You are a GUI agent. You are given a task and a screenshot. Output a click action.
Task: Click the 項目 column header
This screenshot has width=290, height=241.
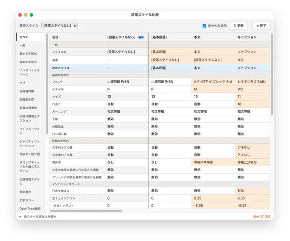(x=55, y=37)
